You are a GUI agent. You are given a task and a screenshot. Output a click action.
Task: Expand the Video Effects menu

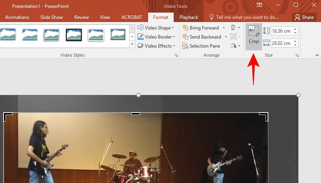(156, 46)
